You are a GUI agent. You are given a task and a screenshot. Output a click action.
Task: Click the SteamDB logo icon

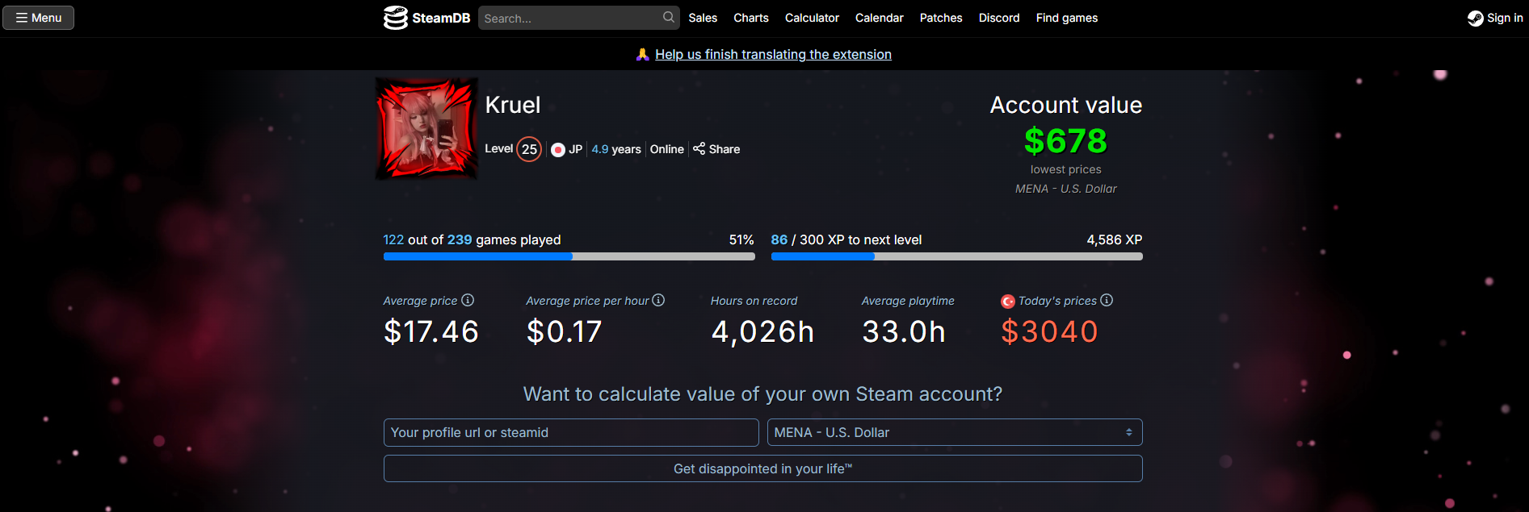[x=395, y=18]
